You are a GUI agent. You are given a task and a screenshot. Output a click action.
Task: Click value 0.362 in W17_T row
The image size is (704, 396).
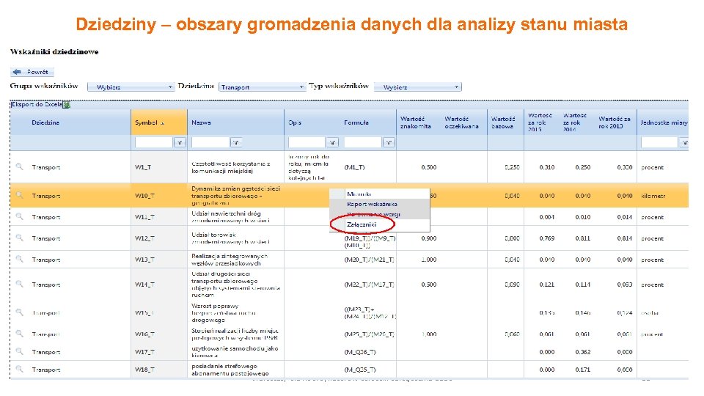[x=582, y=352]
